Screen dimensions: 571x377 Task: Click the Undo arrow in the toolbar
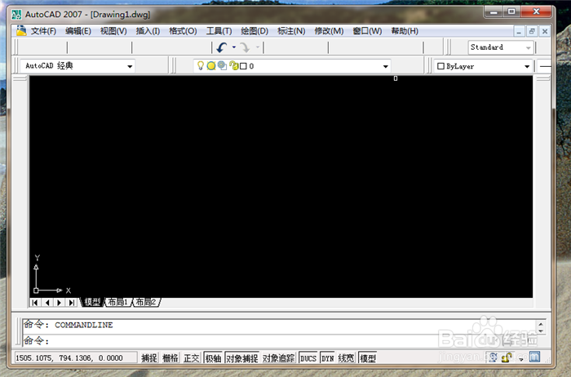(221, 47)
